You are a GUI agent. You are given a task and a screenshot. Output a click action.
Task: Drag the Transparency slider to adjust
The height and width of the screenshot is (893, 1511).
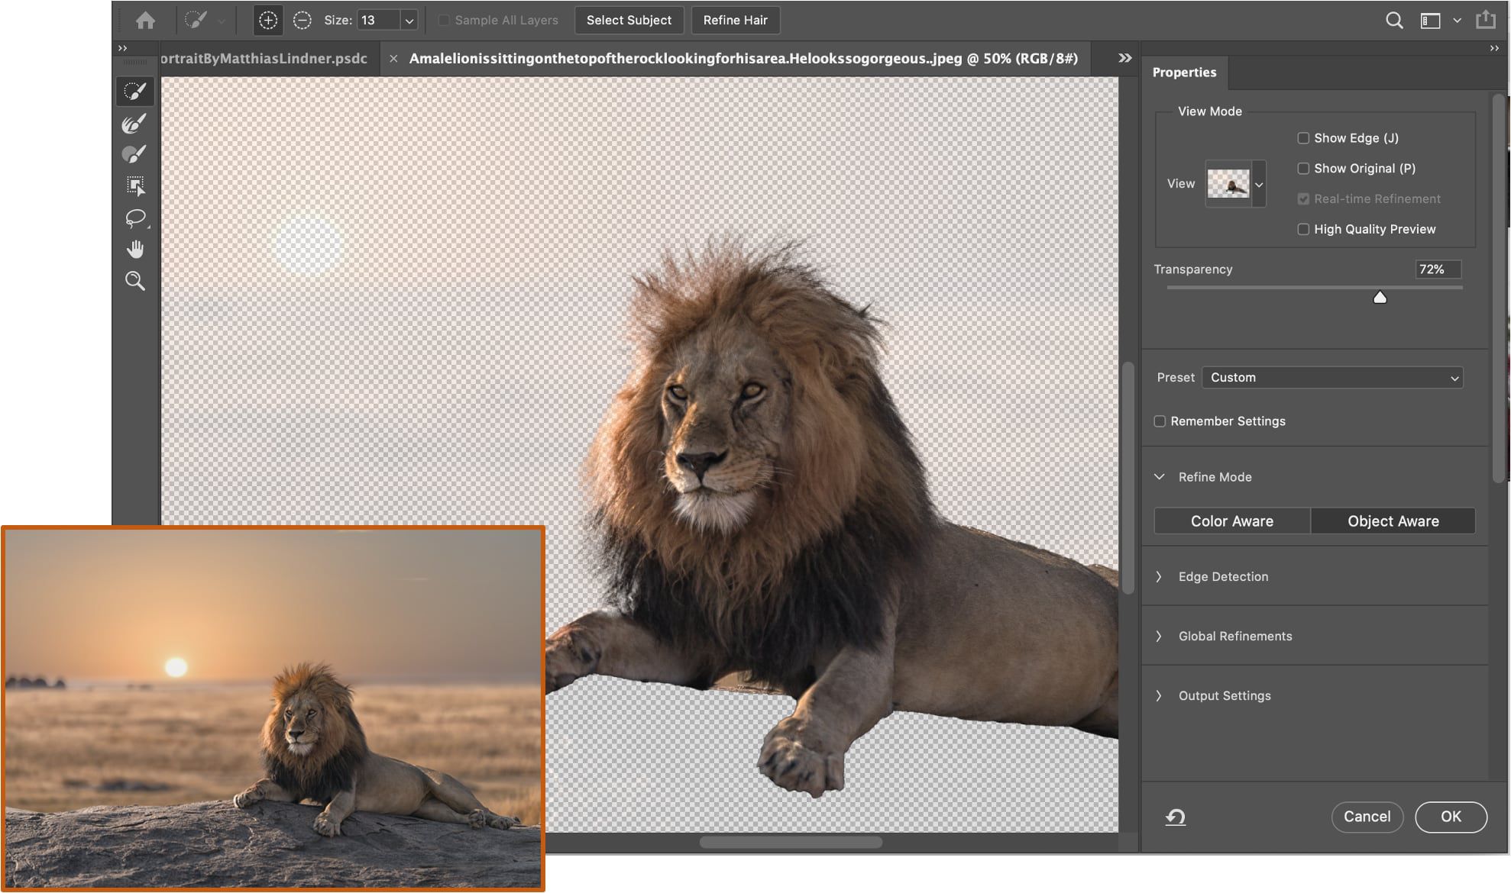pos(1379,297)
